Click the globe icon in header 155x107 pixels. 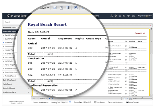(116, 16)
